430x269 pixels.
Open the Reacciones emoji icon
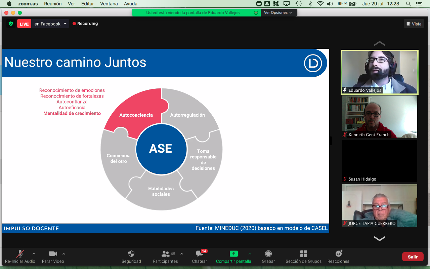click(338, 254)
